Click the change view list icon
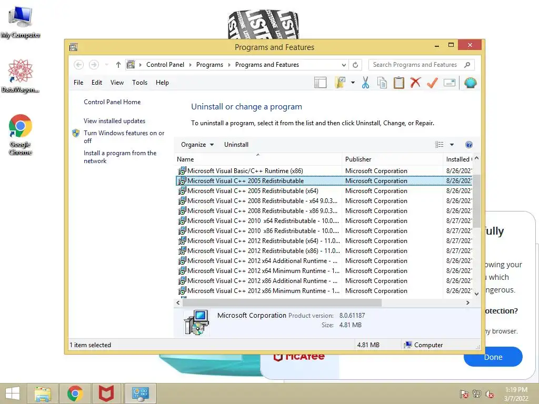The image size is (539, 404). 439,145
